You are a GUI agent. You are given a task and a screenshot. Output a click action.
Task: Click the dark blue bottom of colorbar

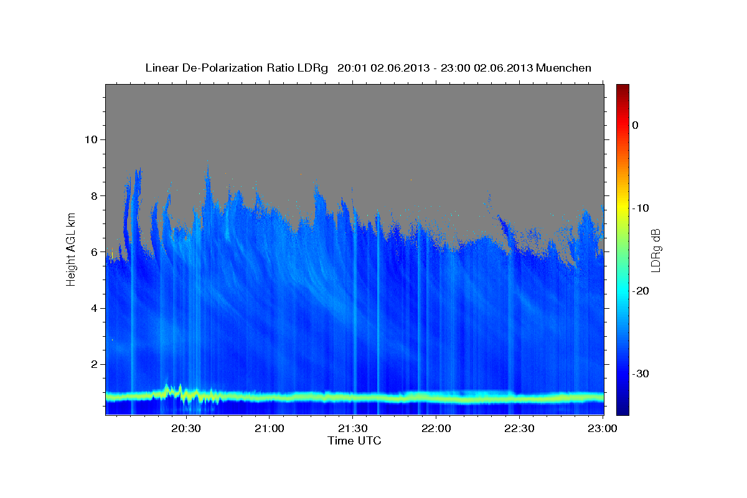point(622,408)
